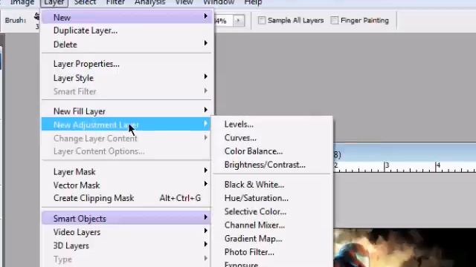Click the Layer menu in the menu bar

pos(54,3)
